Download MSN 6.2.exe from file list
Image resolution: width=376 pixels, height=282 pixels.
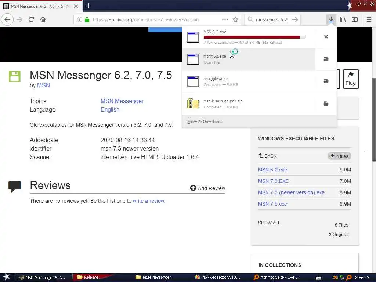pyautogui.click(x=272, y=170)
